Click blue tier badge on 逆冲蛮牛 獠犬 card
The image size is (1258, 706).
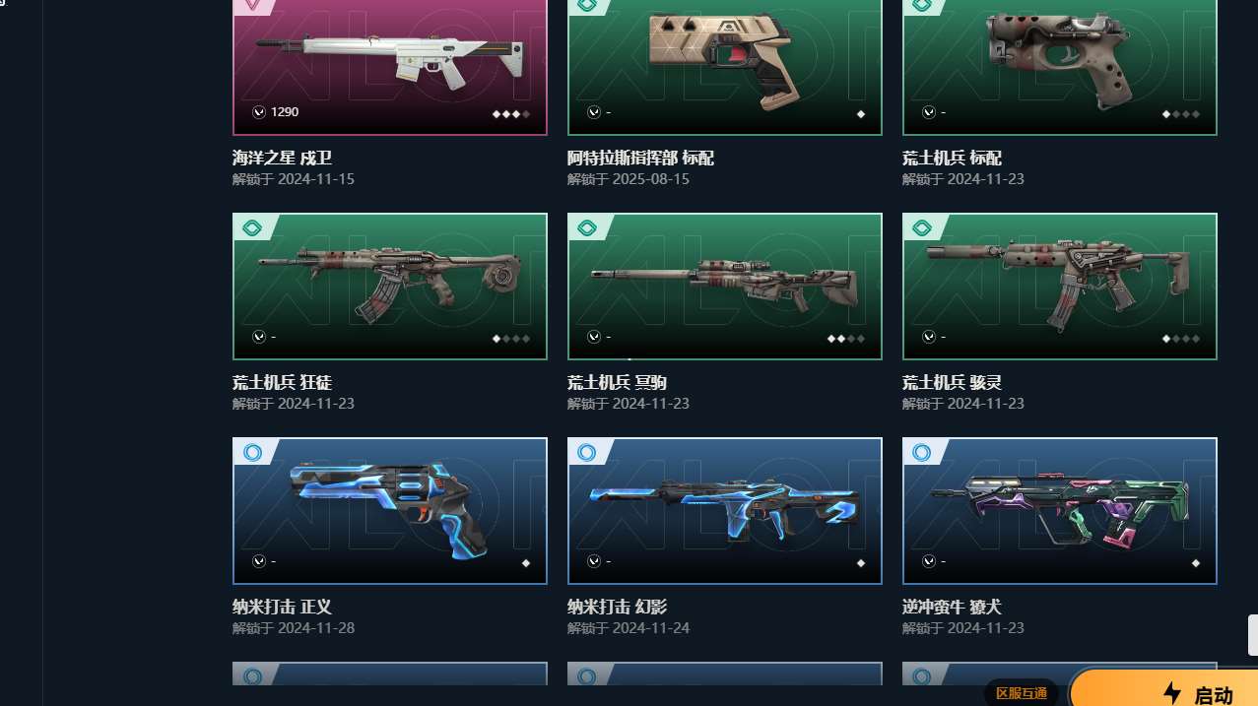point(922,453)
